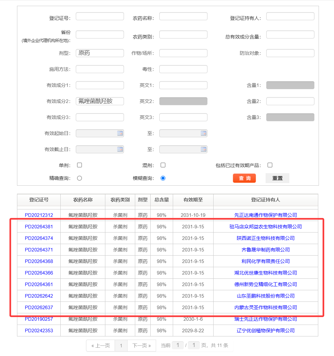Open holder 内蒙古灵圣作物科技有限公司 link
Image resolution: width=334 pixels, height=356 pixels.
[266, 308]
